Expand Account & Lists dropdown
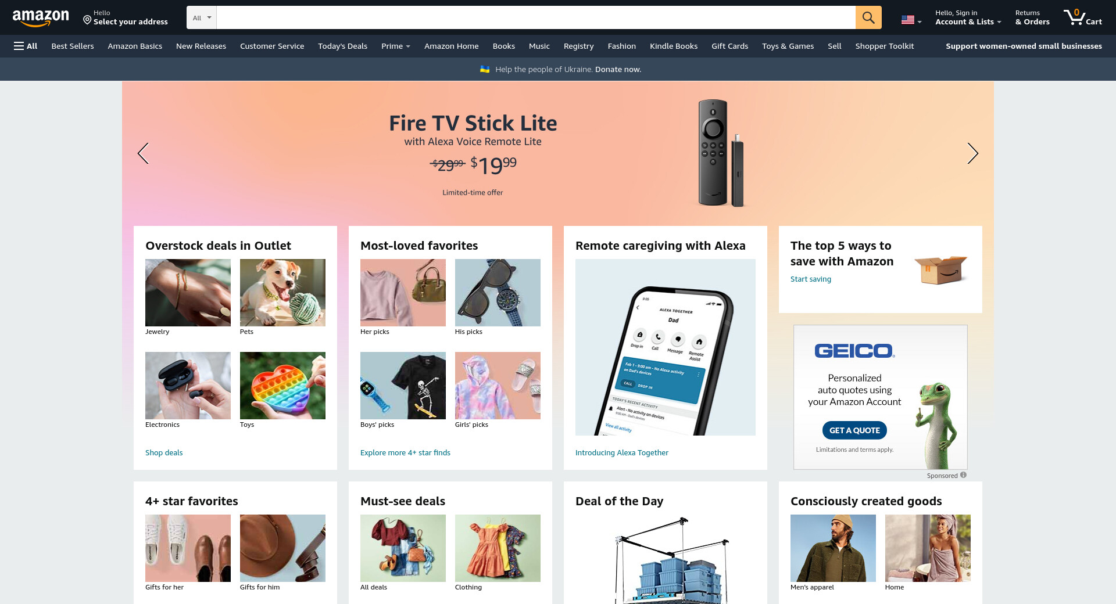1116x604 pixels. (x=968, y=17)
